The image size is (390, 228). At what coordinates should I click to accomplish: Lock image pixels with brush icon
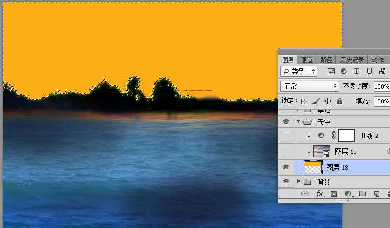pyautogui.click(x=316, y=101)
